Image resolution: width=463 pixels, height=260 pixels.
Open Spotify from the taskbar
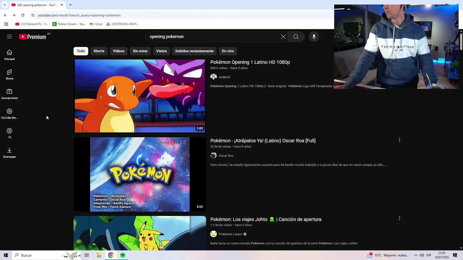pos(123,255)
